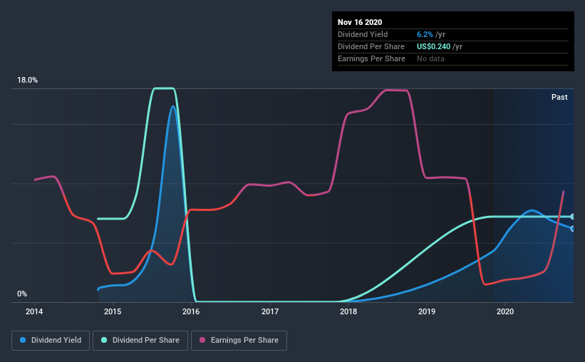Click the 6.2% Dividend Yield value in the tooltip
Screen dimensions: 585x362
click(425, 34)
